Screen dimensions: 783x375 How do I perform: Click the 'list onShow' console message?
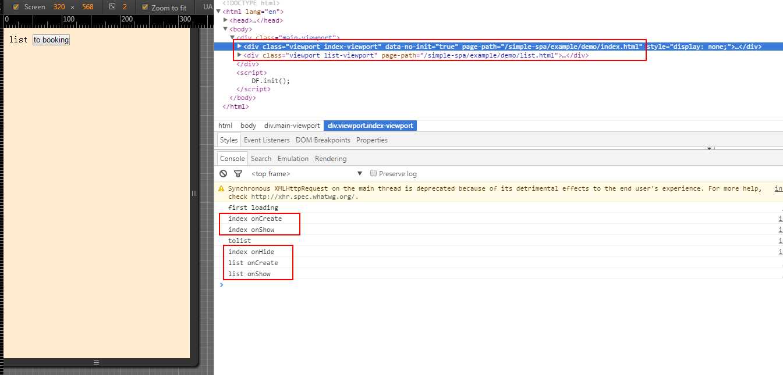pos(250,274)
